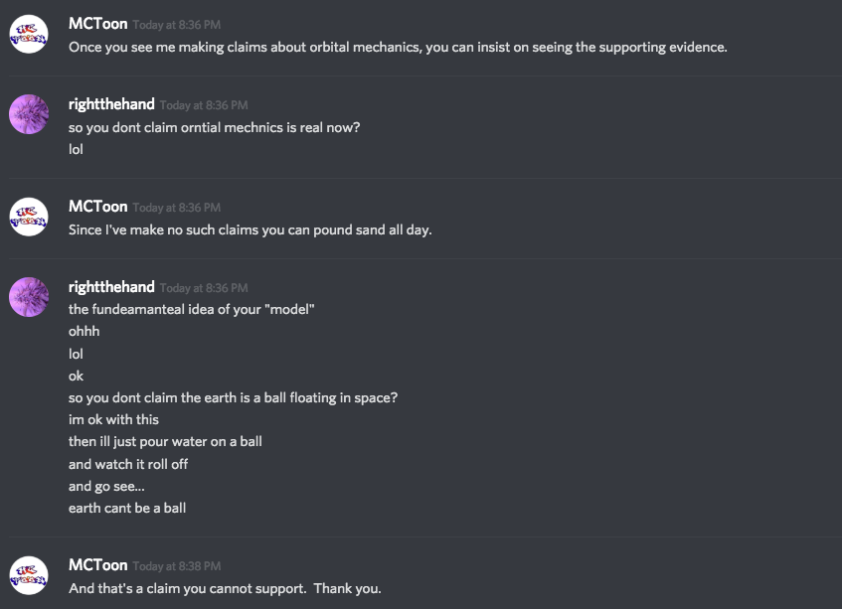Click the "then ill just pour water on a ball" line

165,441
